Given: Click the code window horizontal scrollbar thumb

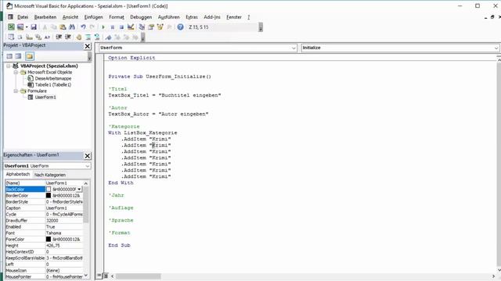Looking at the screenshot, I should tap(138, 276).
